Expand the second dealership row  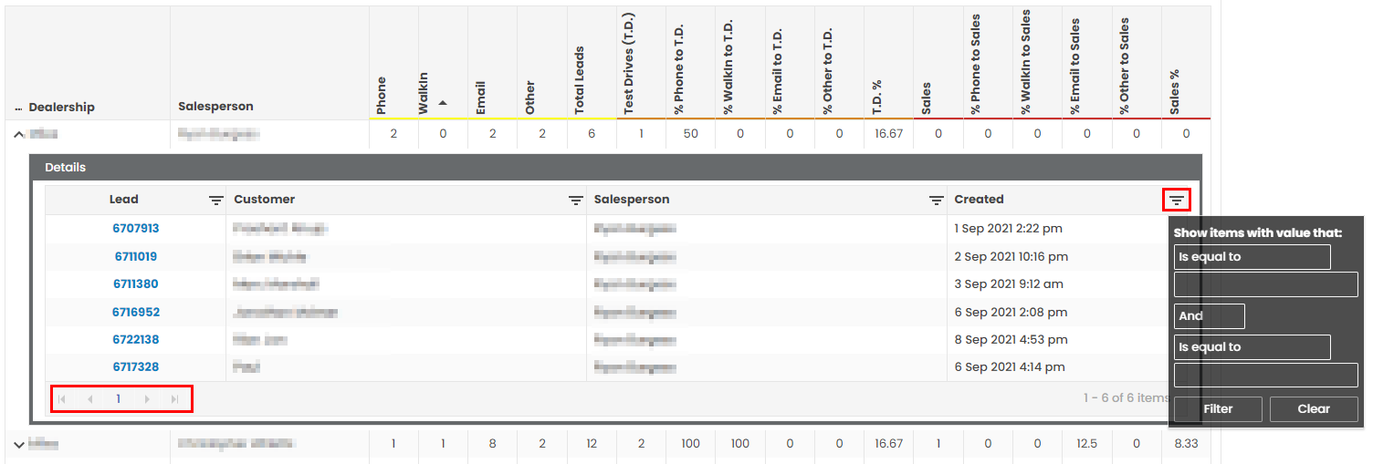(18, 445)
